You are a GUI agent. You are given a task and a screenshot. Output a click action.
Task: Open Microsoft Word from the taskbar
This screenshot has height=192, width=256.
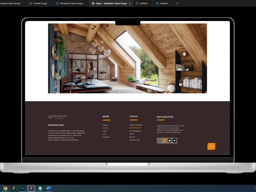coord(48,188)
